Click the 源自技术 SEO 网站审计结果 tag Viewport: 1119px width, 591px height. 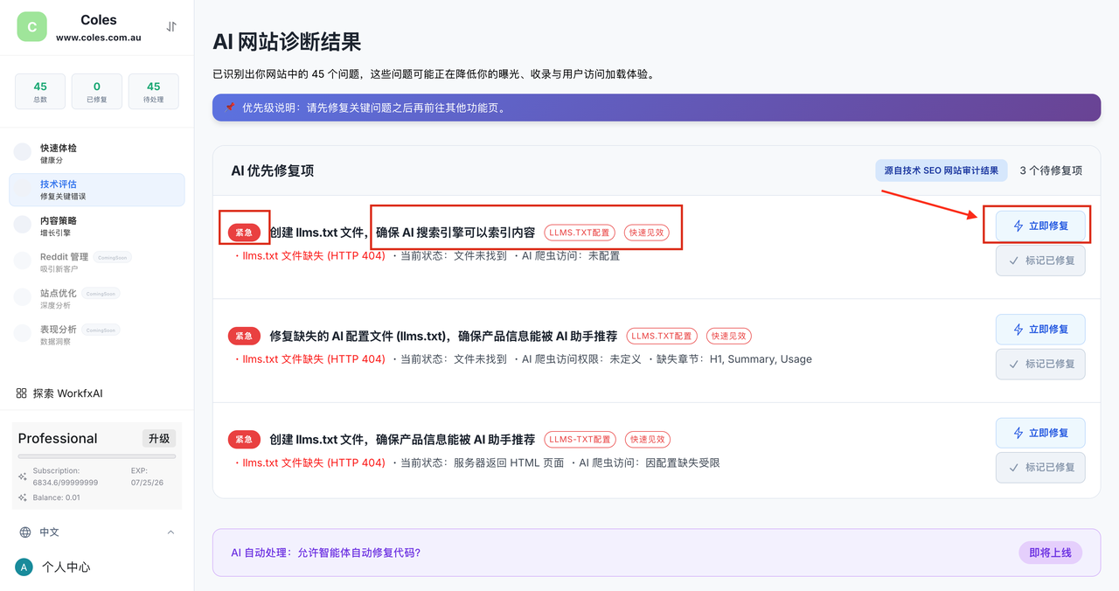(941, 170)
